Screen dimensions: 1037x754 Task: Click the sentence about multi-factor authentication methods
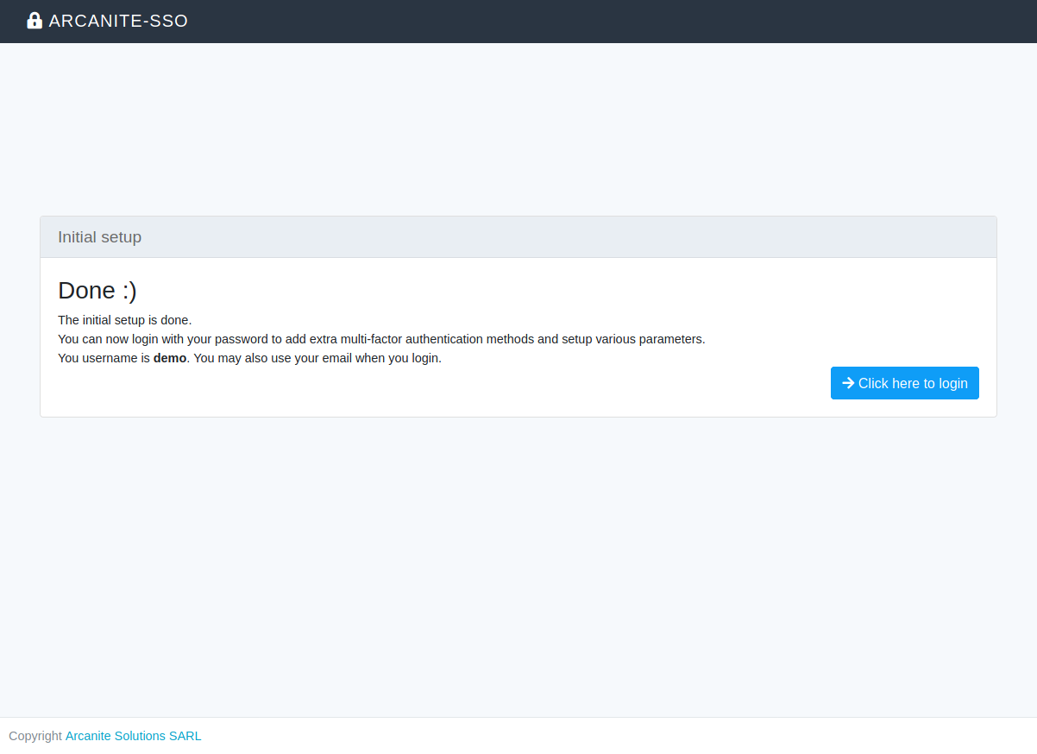(x=381, y=339)
